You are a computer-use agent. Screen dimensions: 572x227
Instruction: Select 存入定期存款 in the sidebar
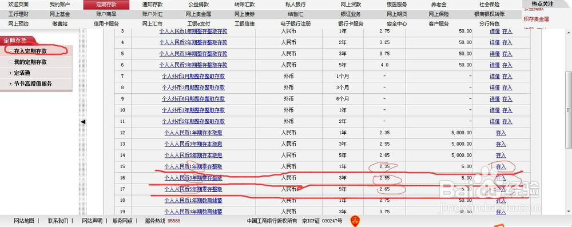[30, 51]
